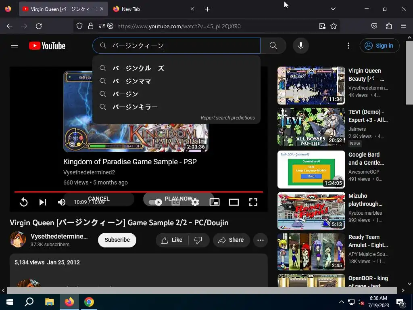This screenshot has width=413, height=310.
Task: Start voice search with the microphone
Action: pyautogui.click(x=300, y=46)
